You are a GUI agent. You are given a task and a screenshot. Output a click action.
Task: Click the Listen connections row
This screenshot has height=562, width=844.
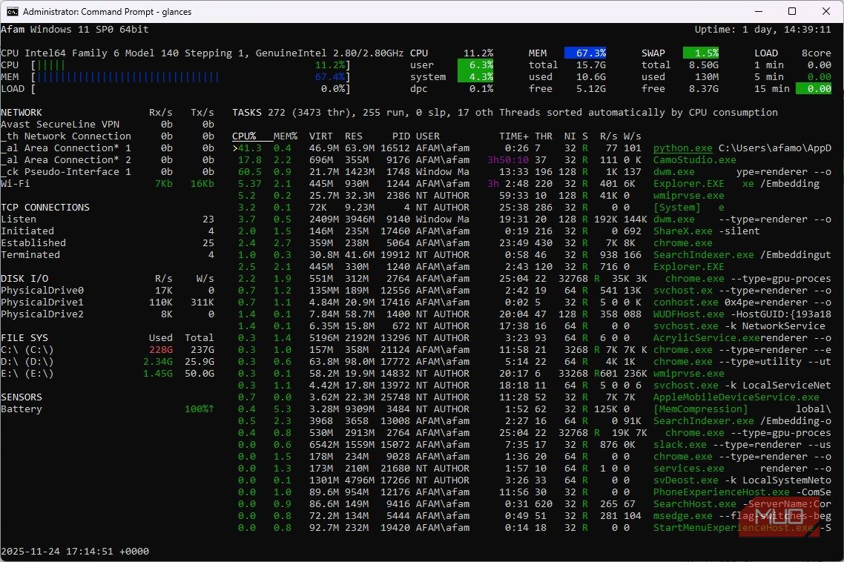click(x=107, y=219)
